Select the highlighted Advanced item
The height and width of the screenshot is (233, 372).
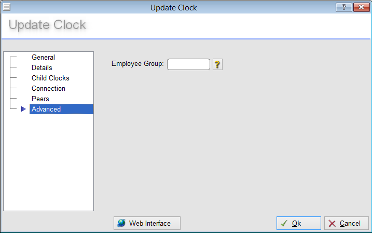[x=47, y=109]
